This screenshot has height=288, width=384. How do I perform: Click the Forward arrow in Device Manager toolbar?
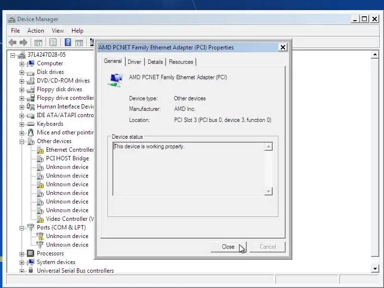click(x=24, y=43)
